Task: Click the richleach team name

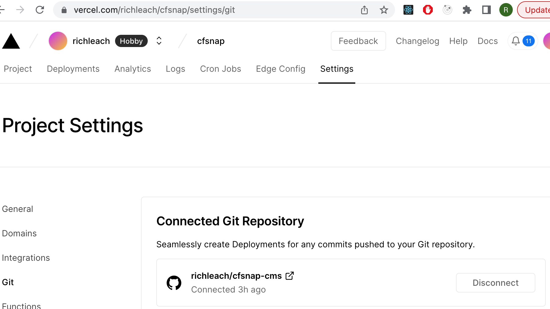Action: click(91, 41)
